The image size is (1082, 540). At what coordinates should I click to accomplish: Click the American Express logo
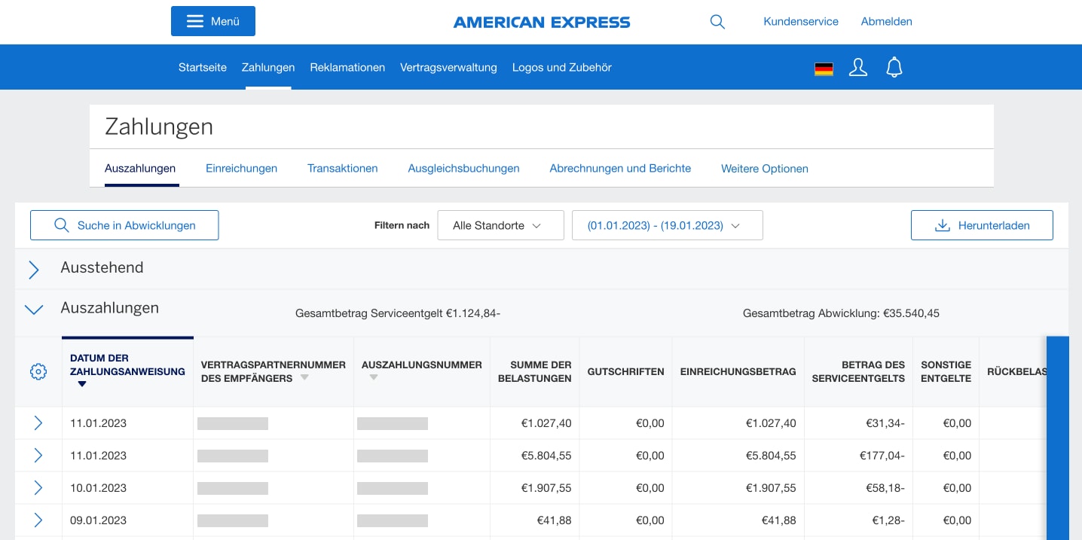[541, 22]
